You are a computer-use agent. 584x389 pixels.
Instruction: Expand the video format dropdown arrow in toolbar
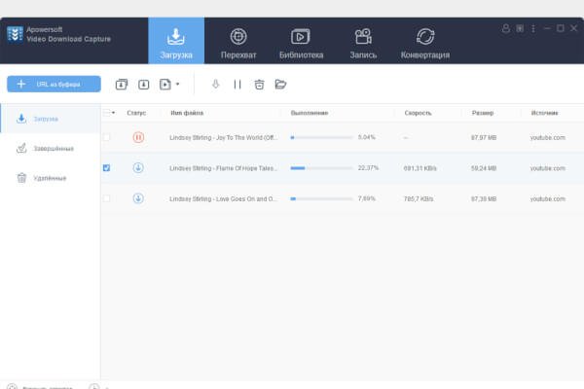coord(177,85)
